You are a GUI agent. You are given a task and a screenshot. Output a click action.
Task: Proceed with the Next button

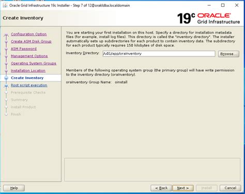point(183,188)
